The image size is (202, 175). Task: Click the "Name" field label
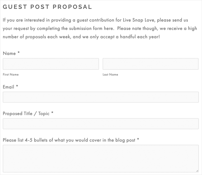coord(9,53)
